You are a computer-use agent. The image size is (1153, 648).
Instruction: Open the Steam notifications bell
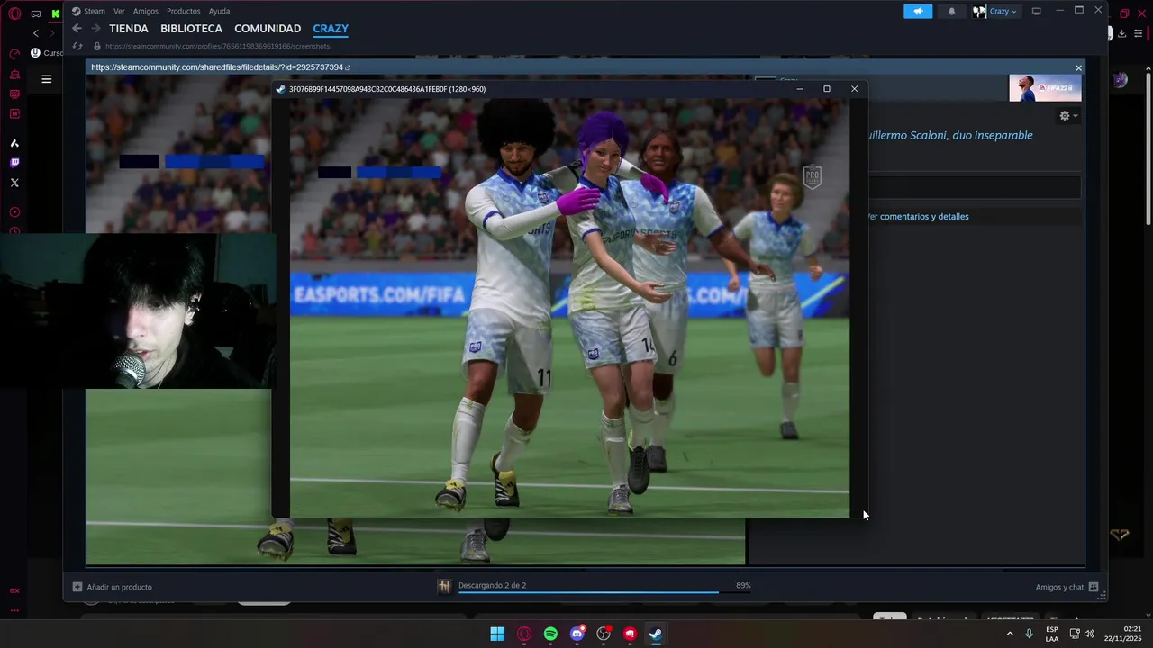pos(951,11)
